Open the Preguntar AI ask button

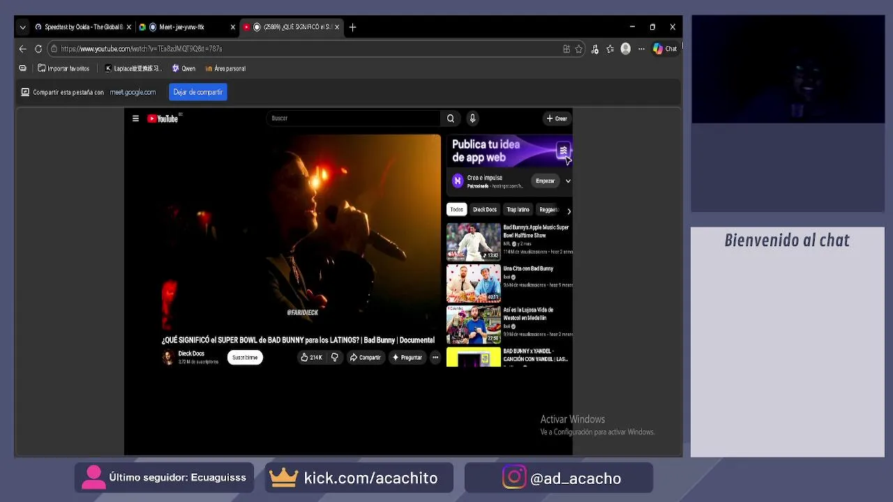tap(407, 358)
